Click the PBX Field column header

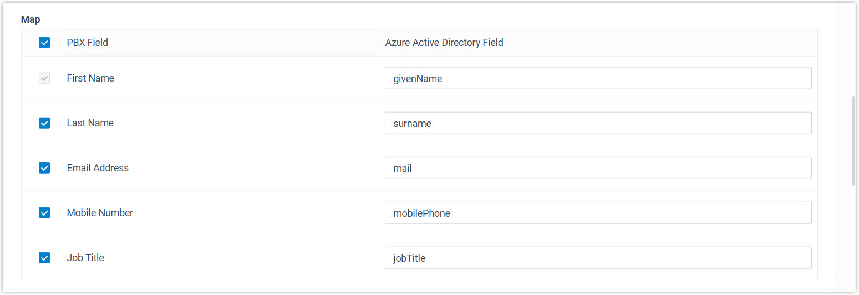[x=87, y=43]
